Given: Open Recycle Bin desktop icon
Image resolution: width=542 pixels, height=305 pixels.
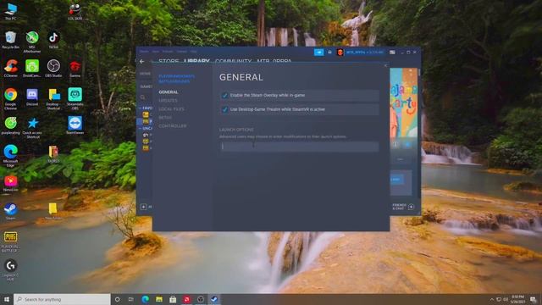Looking at the screenshot, I should click(x=11, y=40).
